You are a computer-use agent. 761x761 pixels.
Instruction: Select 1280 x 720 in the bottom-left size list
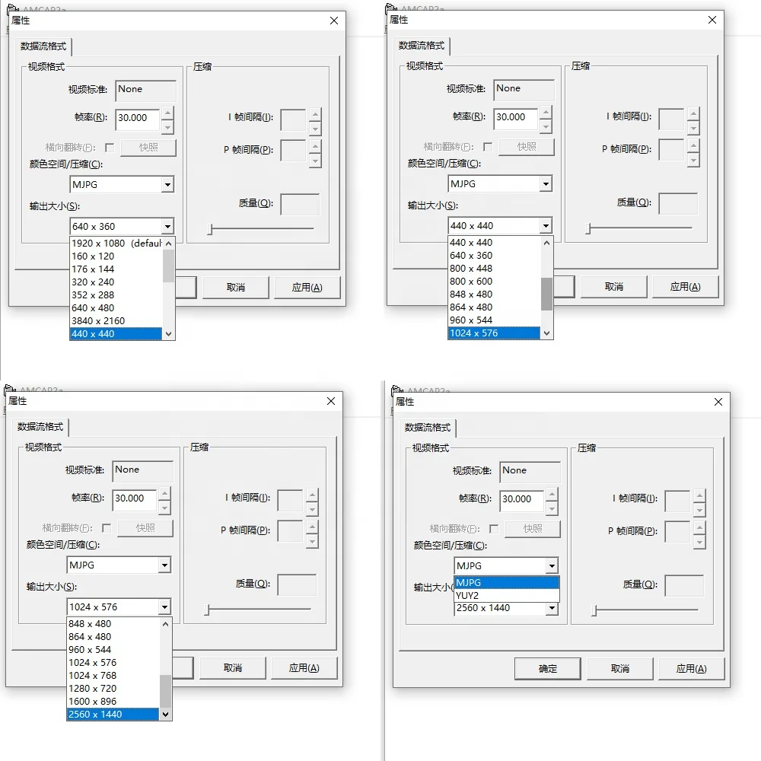[113, 688]
